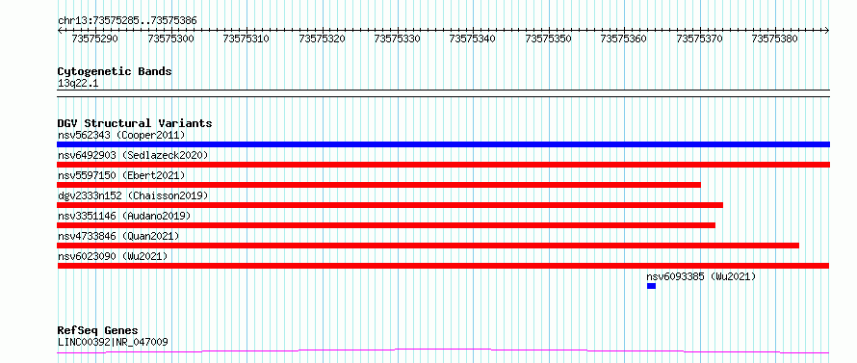Image resolution: width=857 pixels, height=363 pixels.
Task: Click the chr13:73575285..73575386 region label
Action: 127,21
